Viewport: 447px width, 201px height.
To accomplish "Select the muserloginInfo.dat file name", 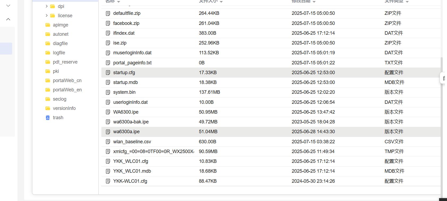I will click(132, 53).
